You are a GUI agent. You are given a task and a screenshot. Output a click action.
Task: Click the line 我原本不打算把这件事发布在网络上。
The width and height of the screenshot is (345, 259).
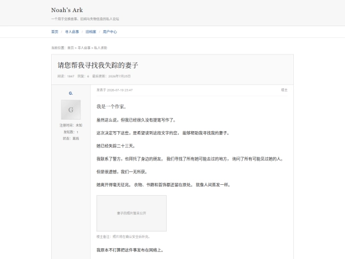coord(130,250)
